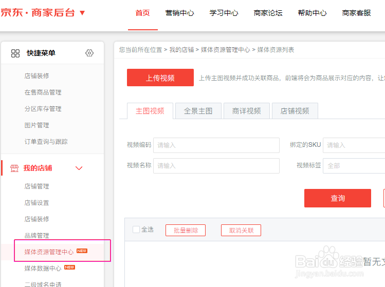
Task: Open the 京东·商家后台 dropdown arrow
Action: [82, 13]
